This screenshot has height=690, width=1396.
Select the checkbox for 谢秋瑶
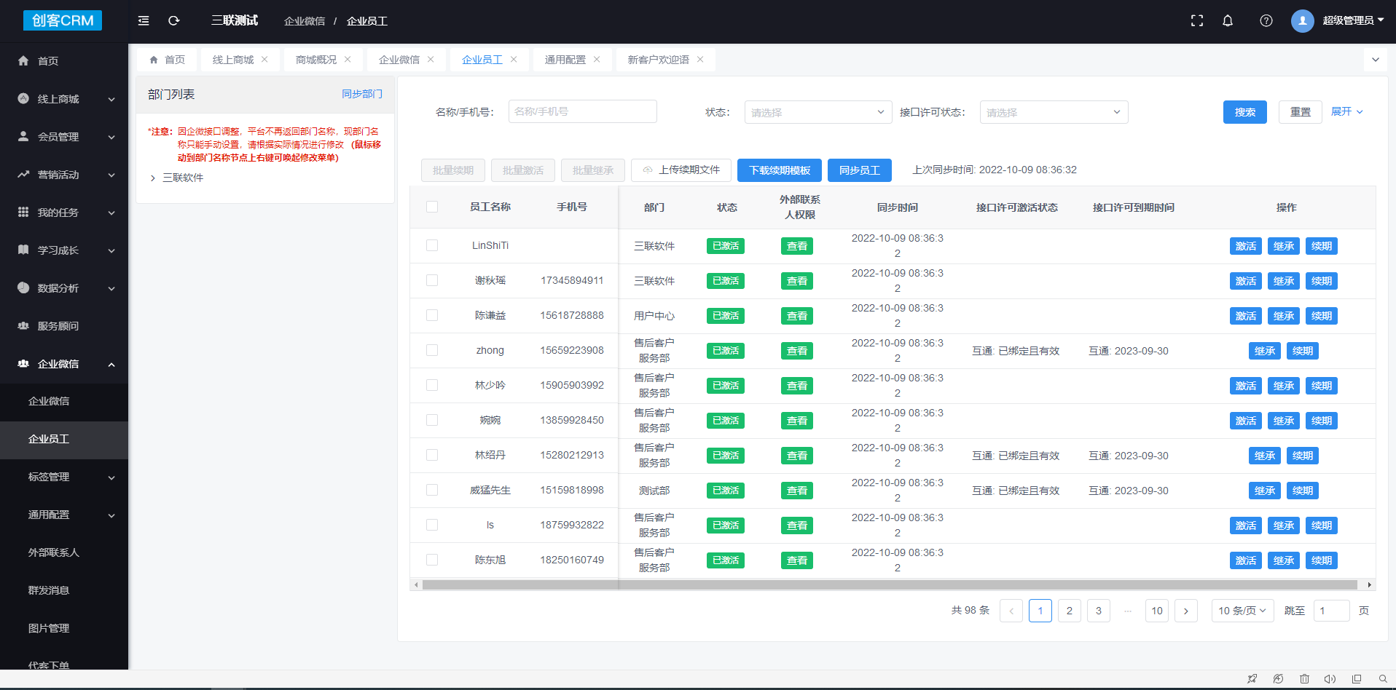(432, 280)
